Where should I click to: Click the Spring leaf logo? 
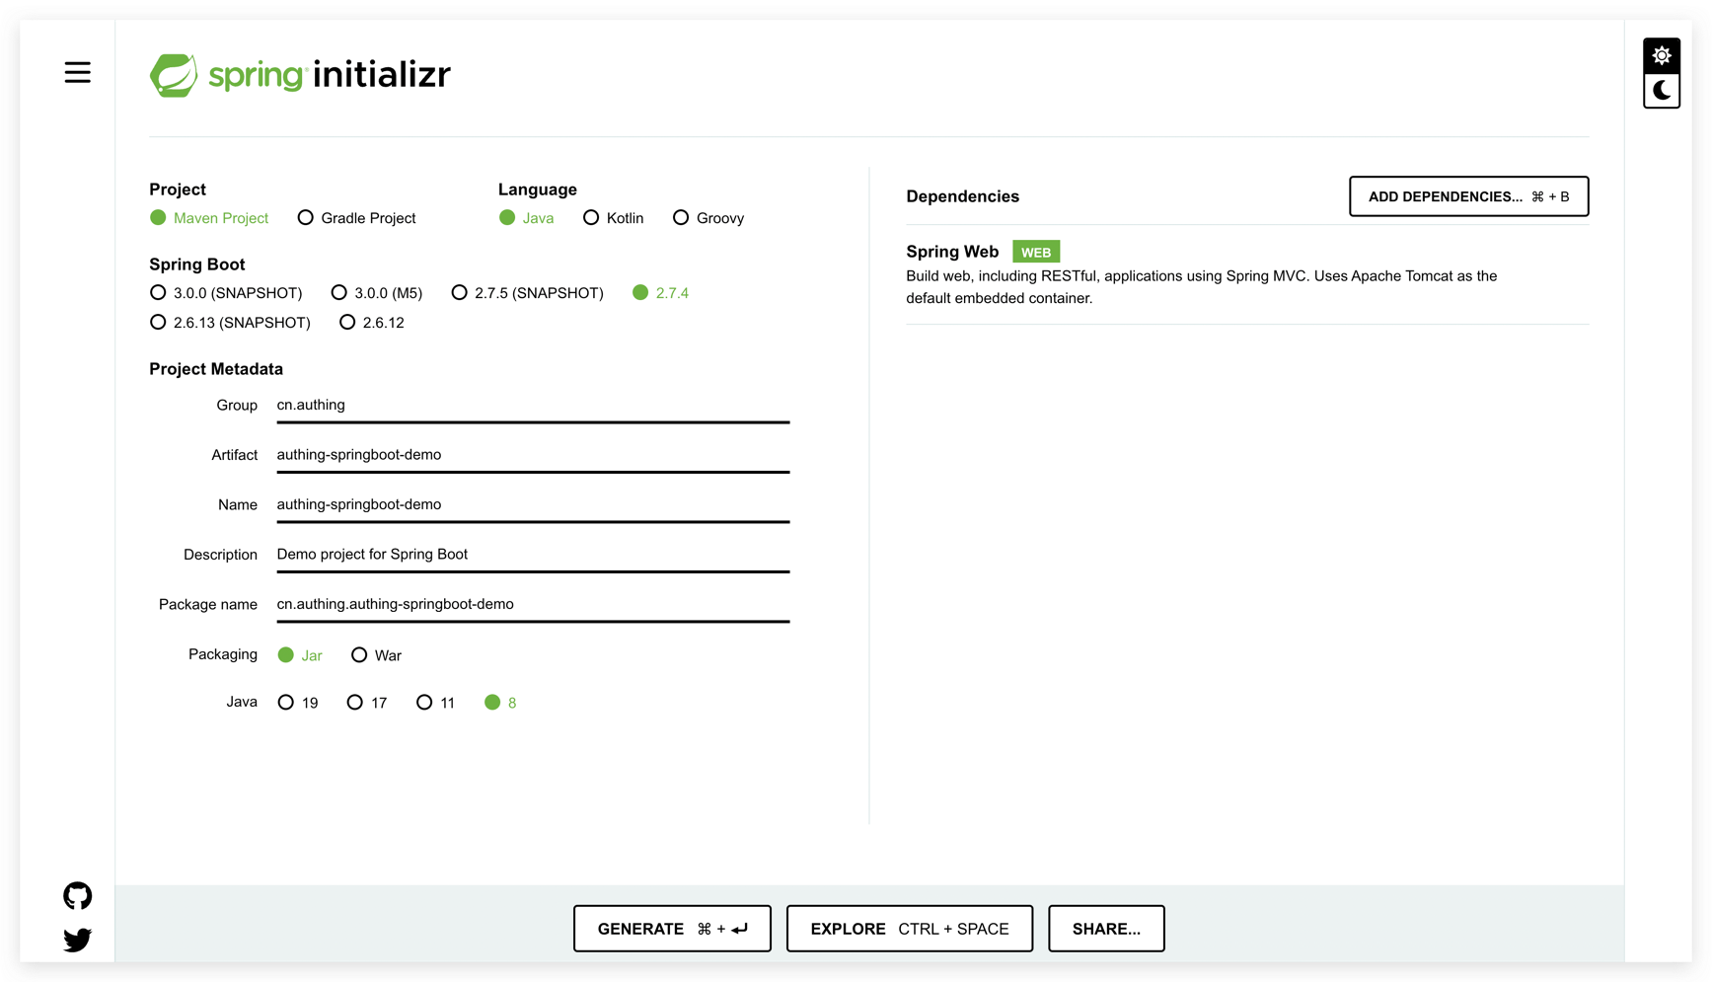[x=174, y=75]
